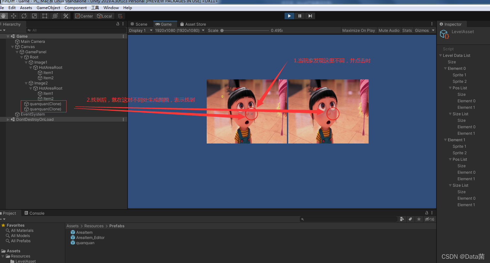Select Main Camera in Hierarchy

click(x=33, y=42)
